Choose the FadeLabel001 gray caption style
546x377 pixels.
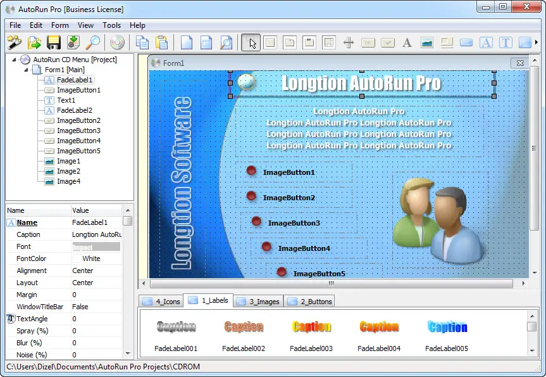(176, 335)
